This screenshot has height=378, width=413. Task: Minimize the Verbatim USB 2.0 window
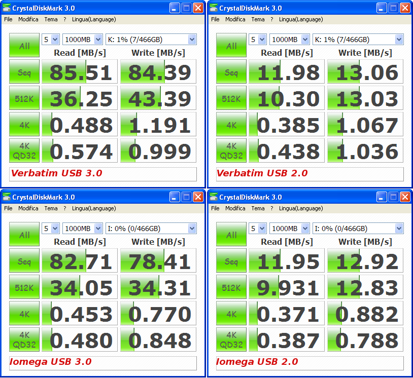point(381,8)
